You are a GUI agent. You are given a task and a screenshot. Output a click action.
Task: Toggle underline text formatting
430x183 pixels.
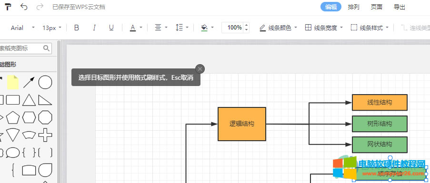coord(111,28)
